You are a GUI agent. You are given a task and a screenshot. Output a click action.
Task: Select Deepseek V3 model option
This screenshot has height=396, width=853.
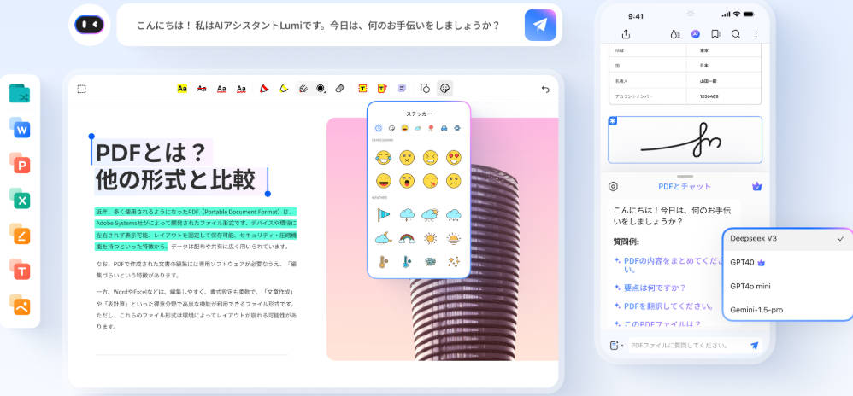787,239
